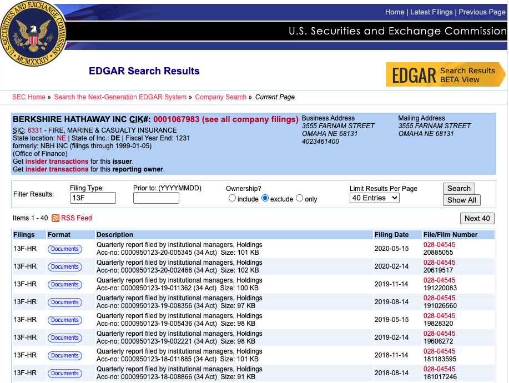Go to Home in the top navigation
This screenshot has height=383, width=509.
tap(395, 12)
